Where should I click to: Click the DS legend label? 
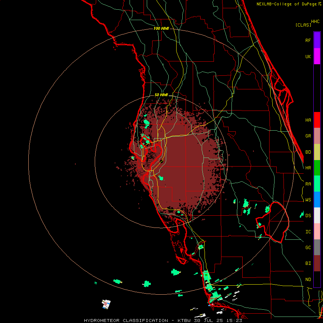308,216
